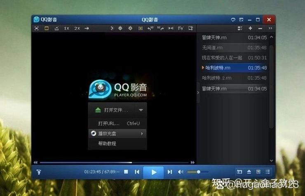Click the horizontal flip icon
Screen dimensions: 305x196
(171, 28)
